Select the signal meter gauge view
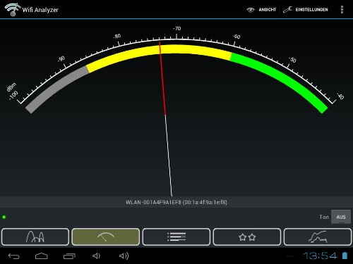 pos(106,237)
